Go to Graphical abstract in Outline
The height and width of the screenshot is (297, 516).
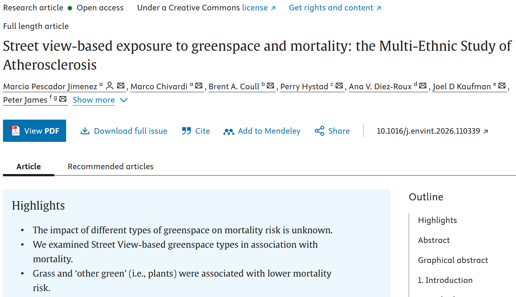pyautogui.click(x=453, y=260)
